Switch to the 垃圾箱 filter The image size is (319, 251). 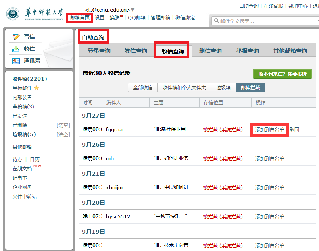coord(223,87)
